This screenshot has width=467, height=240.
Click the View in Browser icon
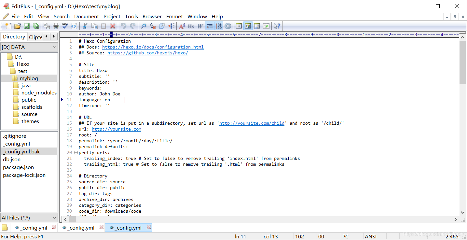[x=74, y=26]
